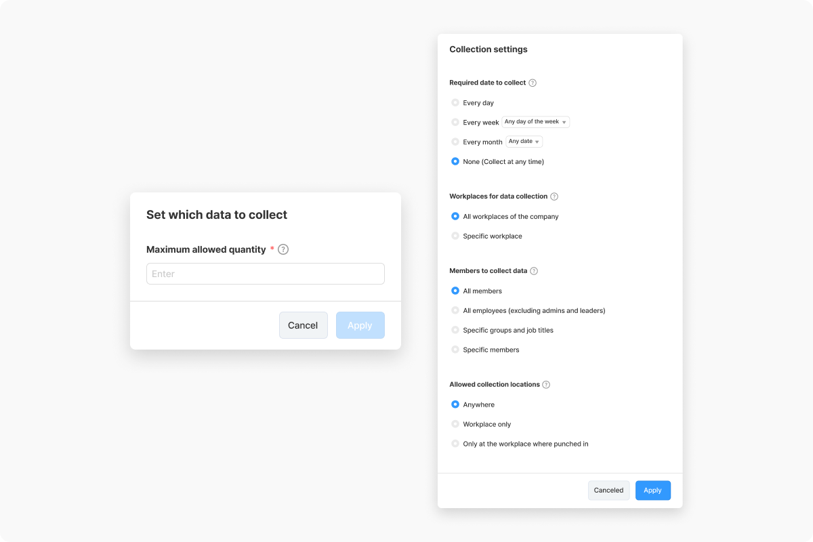Screen dimensions: 813x542
Task: Select Workplace only location option
Action: point(455,425)
